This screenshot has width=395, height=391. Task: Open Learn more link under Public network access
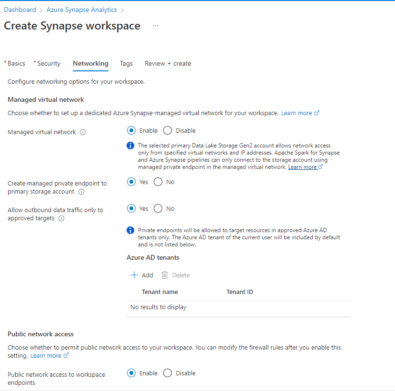point(49,355)
